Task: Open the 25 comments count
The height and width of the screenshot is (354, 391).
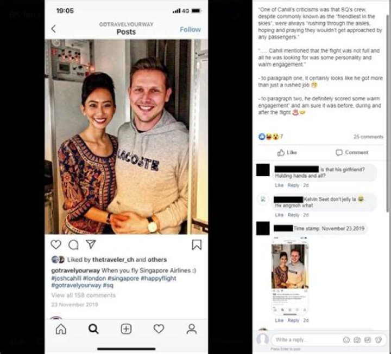Action: click(x=368, y=137)
